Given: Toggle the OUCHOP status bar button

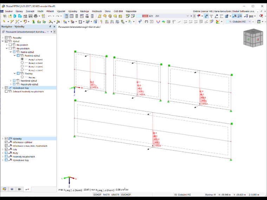Looking at the screenshot, I should point(126,194).
